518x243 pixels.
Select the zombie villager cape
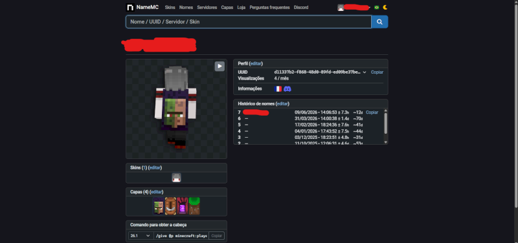tap(159, 206)
